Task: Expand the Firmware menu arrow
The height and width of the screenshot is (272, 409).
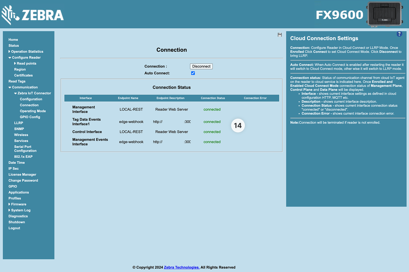Action: (x=9, y=204)
